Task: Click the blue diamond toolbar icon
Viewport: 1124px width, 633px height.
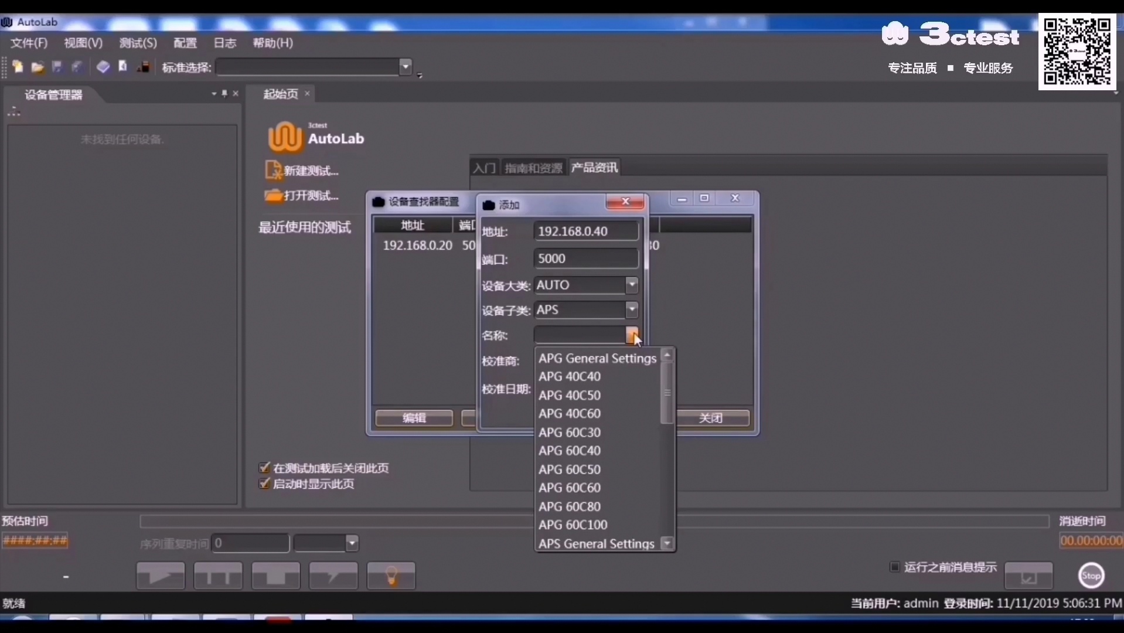Action: tap(103, 67)
